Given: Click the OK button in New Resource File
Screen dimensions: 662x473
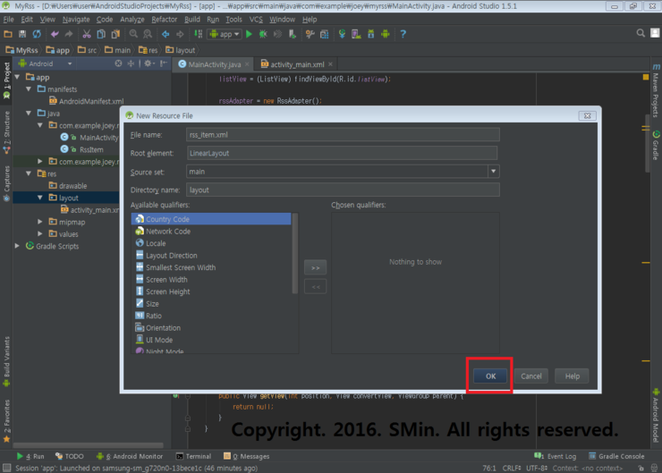Looking at the screenshot, I should [490, 376].
